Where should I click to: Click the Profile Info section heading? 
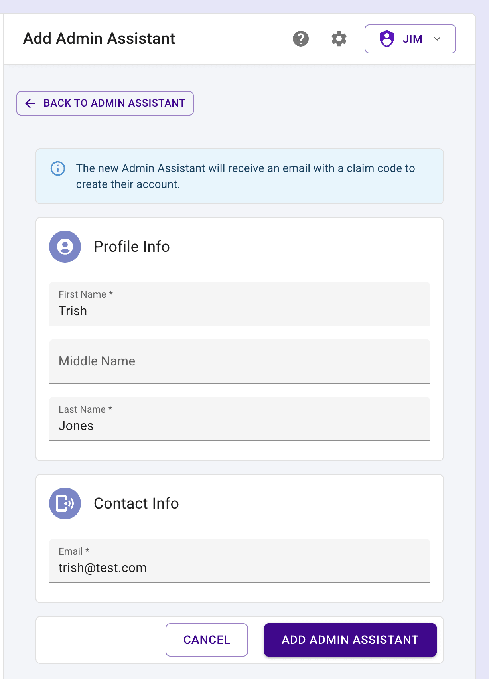pos(132,247)
